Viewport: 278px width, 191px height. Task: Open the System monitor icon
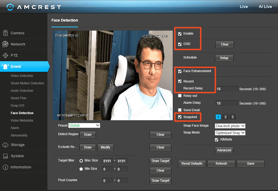coord(5,156)
